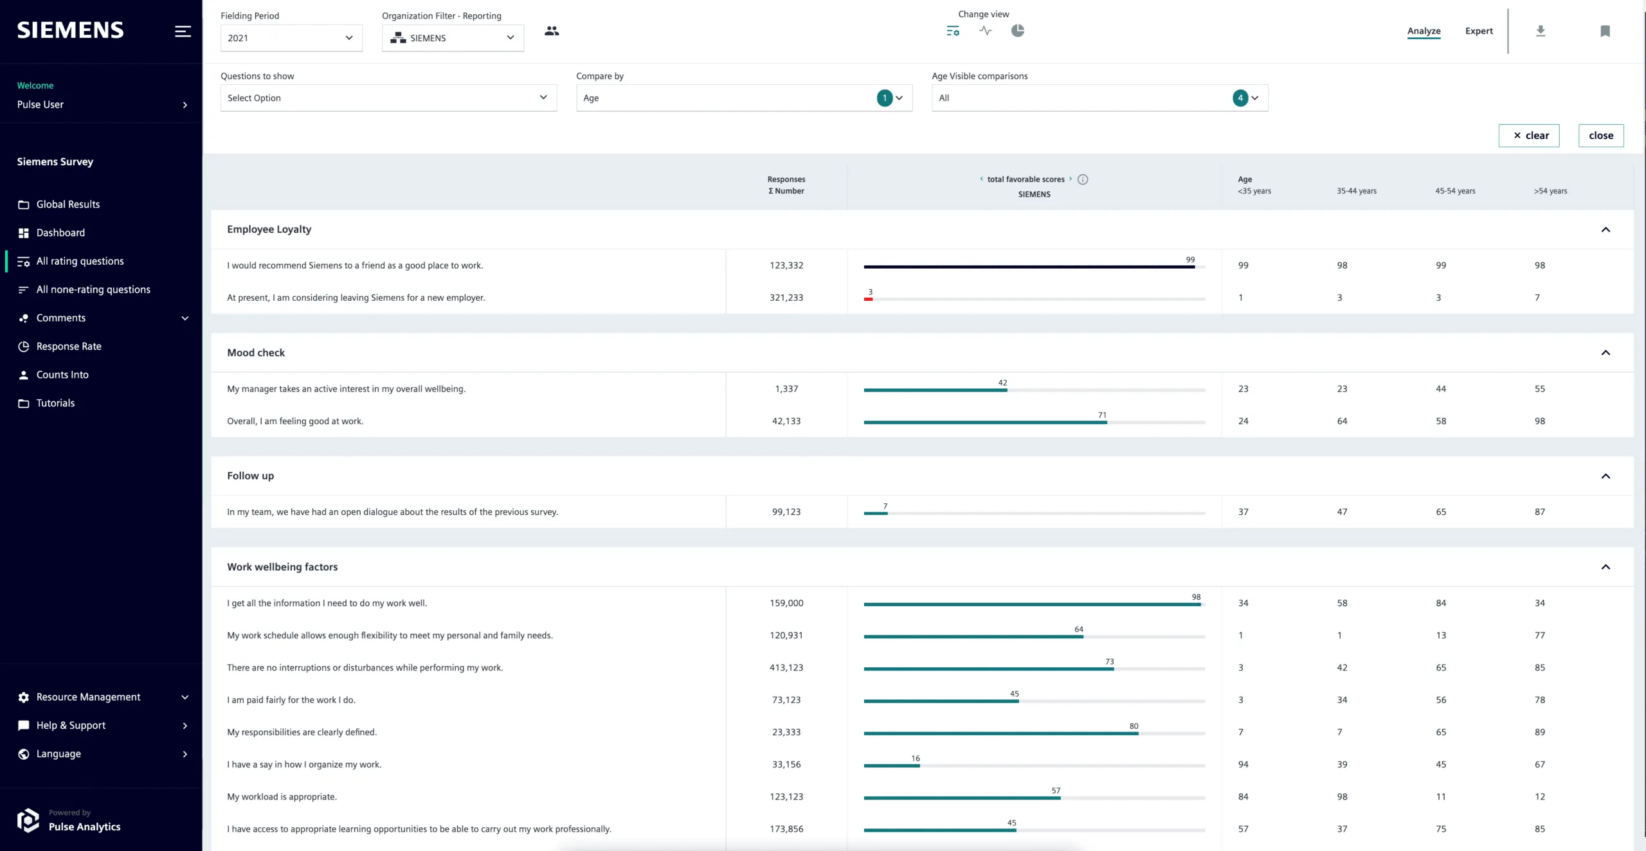Click the Responses Number column header

click(786, 185)
